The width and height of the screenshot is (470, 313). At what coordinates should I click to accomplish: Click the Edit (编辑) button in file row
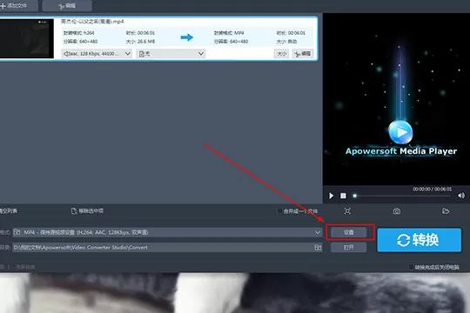click(303, 54)
